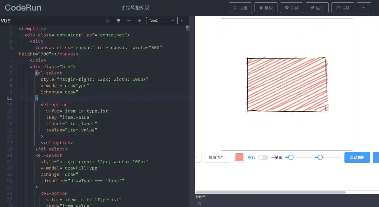Click the theme brightness icon above the editor
Viewport: 379px width, 207px height.
[108, 20]
